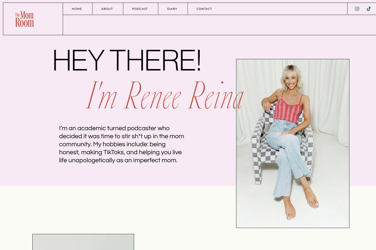Click the partially visible image at bottom
376x250 pixels.
coord(83,242)
